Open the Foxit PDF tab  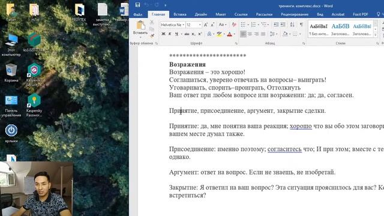tap(360, 14)
